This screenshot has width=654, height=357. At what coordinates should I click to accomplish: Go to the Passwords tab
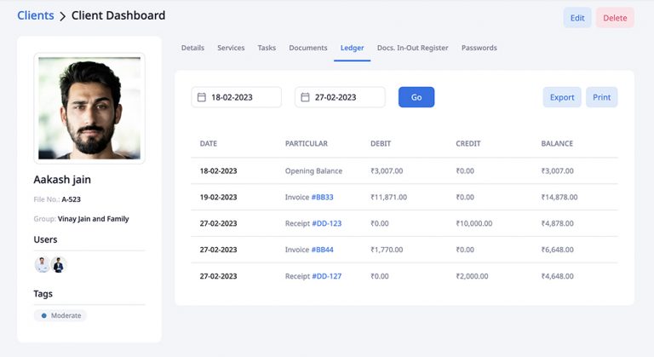click(x=479, y=49)
